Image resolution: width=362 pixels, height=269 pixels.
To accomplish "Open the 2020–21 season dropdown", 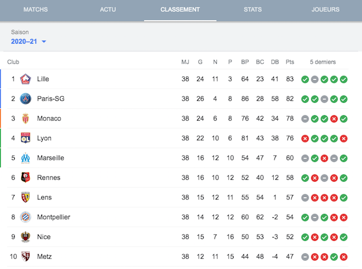I will click(x=29, y=41).
